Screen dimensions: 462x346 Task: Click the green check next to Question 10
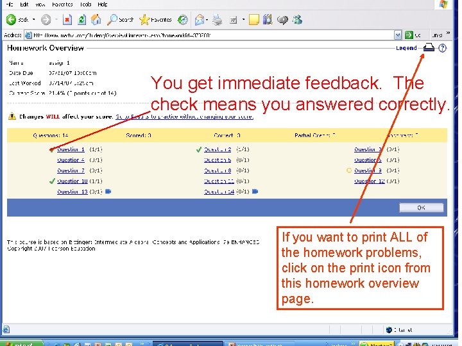pos(52,181)
